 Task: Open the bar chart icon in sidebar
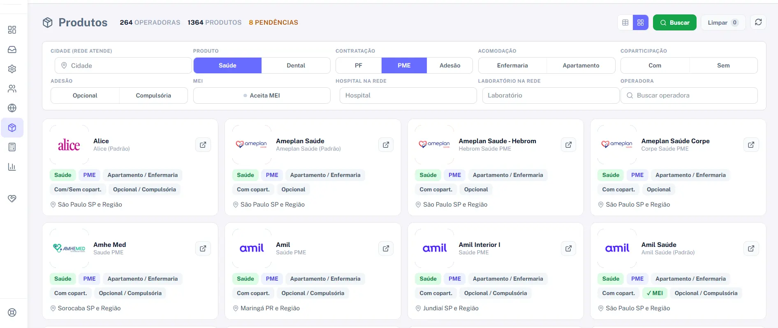[x=12, y=167]
